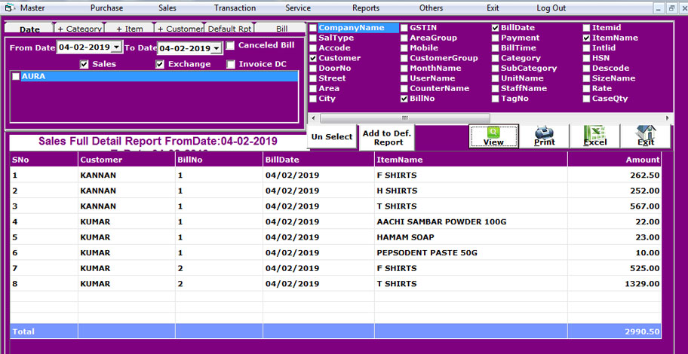Viewport: 688px width, 354px height.
Task: Enable the Mobile column checkbox
Action: point(404,48)
